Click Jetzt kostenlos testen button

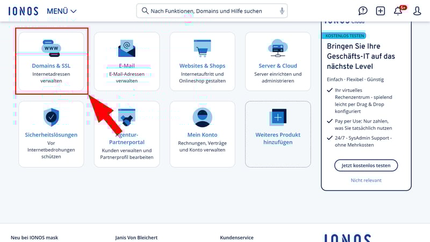click(x=366, y=165)
